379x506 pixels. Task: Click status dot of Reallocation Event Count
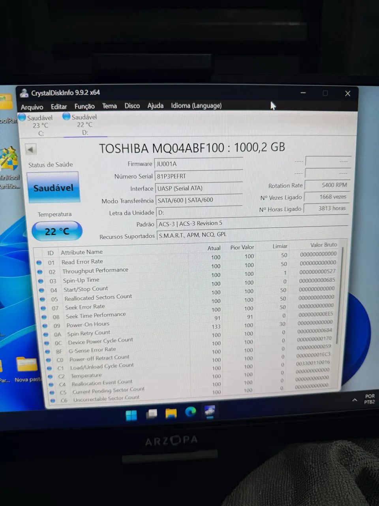(x=51, y=384)
